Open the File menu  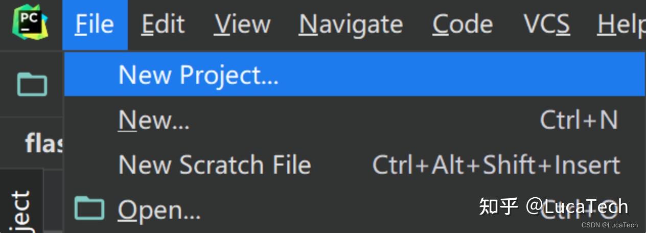coord(95,25)
